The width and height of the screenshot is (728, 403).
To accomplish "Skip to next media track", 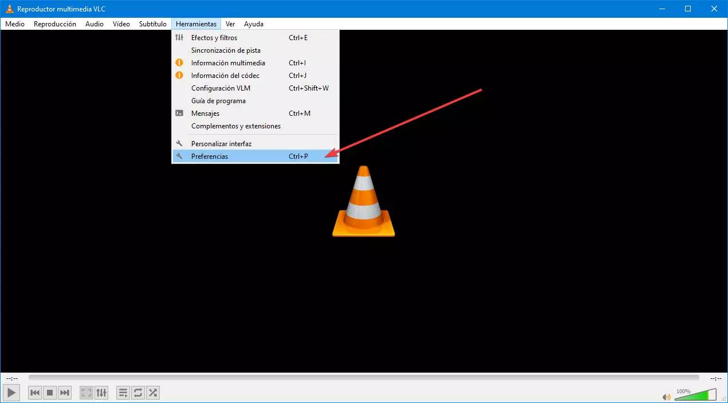I will [x=65, y=393].
